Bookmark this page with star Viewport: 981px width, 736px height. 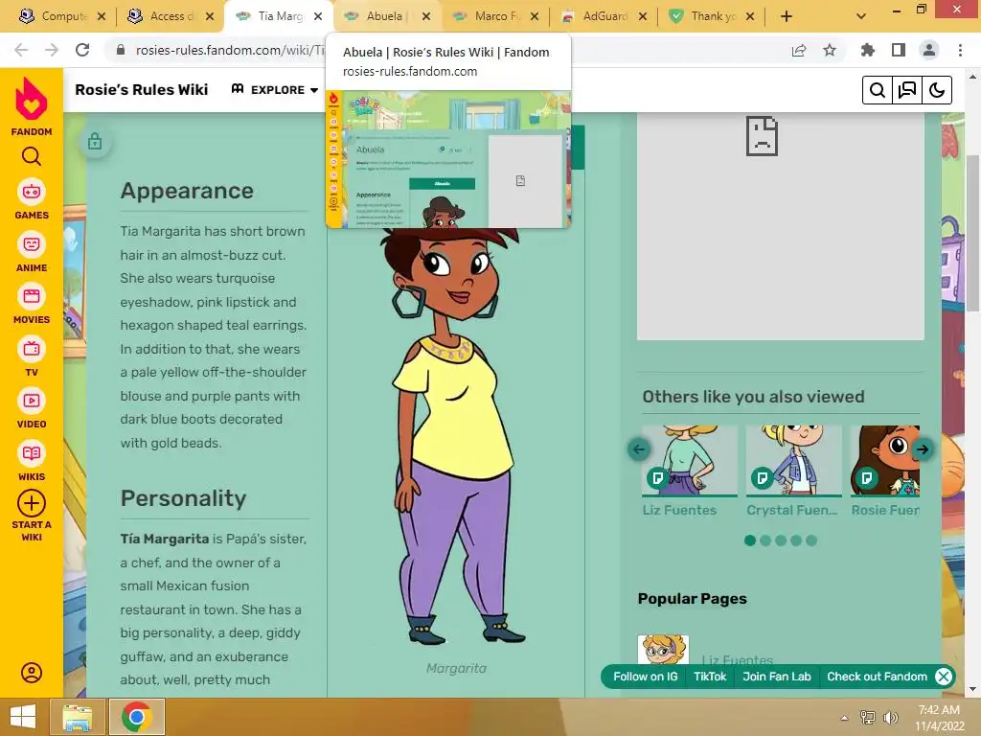[x=830, y=50]
